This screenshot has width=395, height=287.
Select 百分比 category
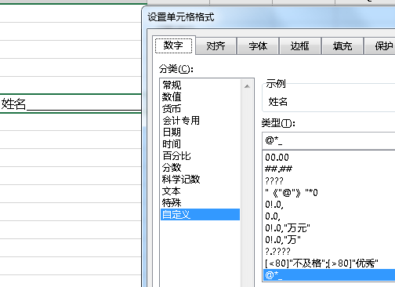[201, 156]
